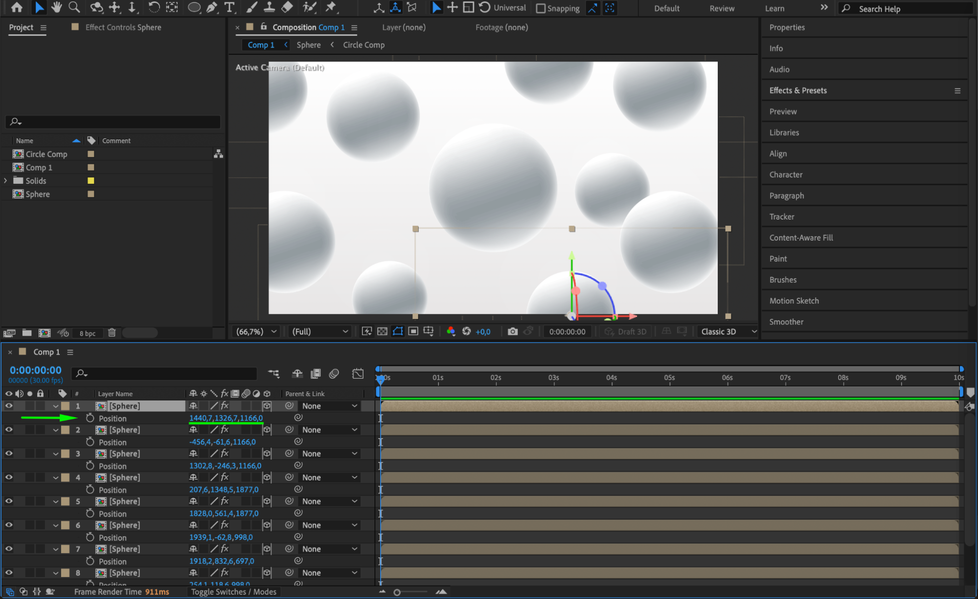Select the Zoom magnifier tool
Viewport: 978px width, 599px height.
(x=74, y=7)
